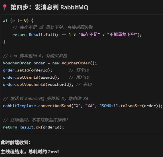The height and width of the screenshot is (157, 163).
Task: Click 'new VoucherOrder()' in the code
Action: (75, 63)
